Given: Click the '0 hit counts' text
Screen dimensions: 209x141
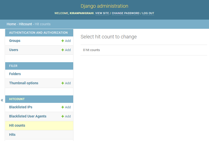Looking at the screenshot, I should pos(91,50).
